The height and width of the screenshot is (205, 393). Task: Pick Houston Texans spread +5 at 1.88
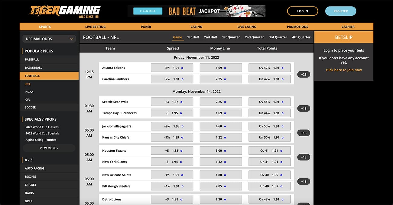point(172,151)
